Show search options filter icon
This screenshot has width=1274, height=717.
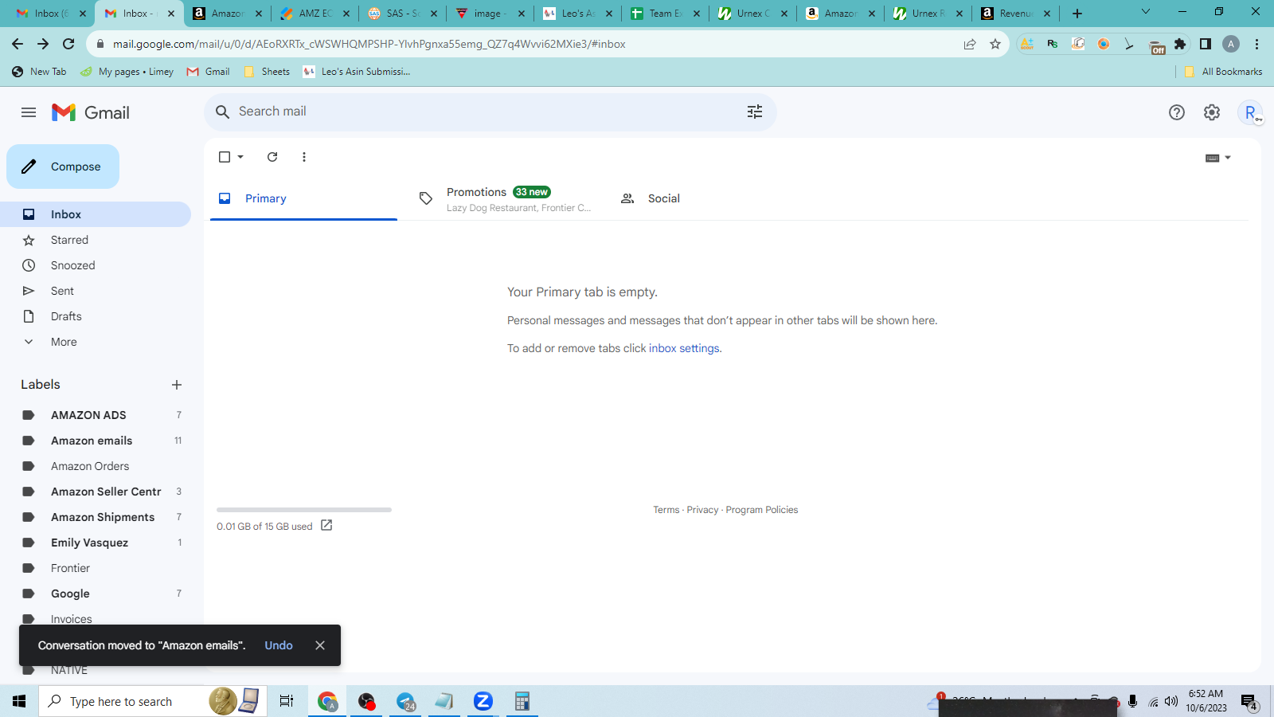click(x=755, y=112)
